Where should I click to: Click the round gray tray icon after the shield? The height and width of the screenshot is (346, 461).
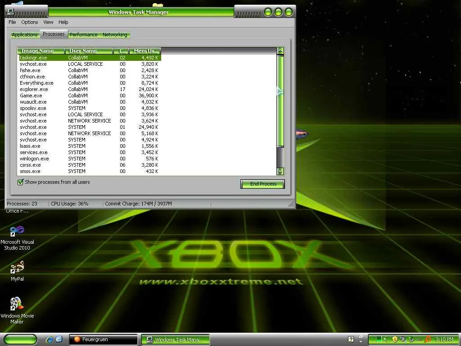coord(403,339)
